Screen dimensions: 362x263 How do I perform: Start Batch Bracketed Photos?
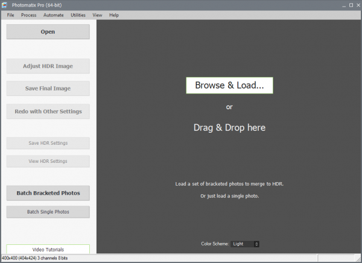[x=48, y=193]
